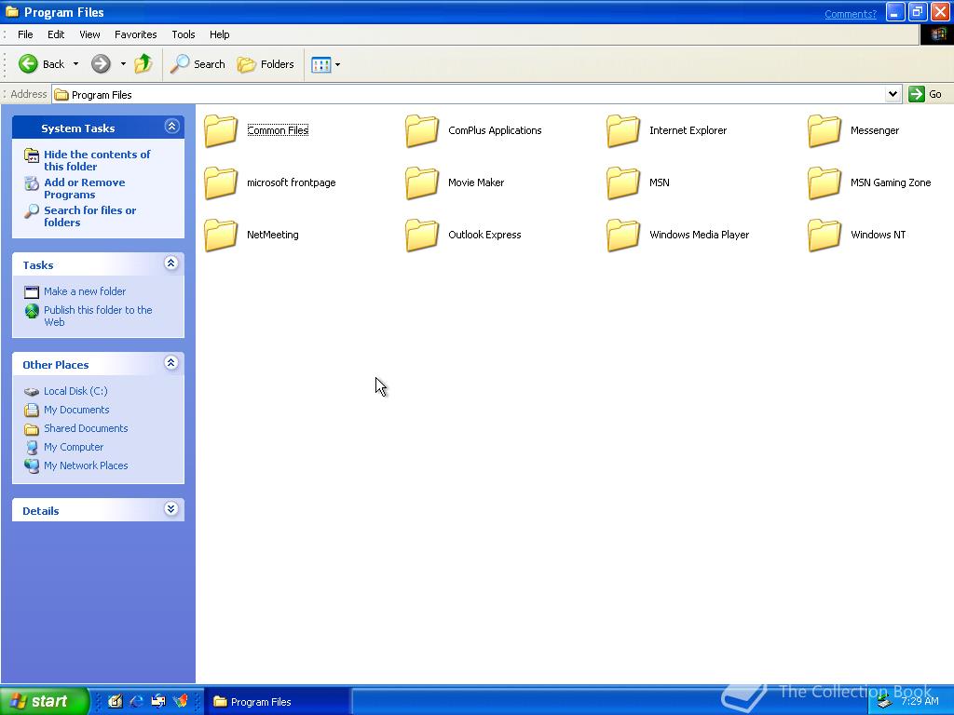Screen dimensions: 954x715
Task: Select the Movie Maker folder icon
Action: click(422, 183)
